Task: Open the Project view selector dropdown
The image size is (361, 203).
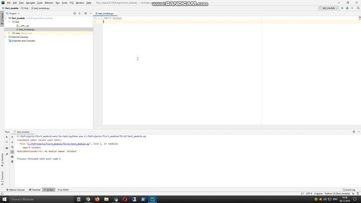Action: [x=13, y=14]
